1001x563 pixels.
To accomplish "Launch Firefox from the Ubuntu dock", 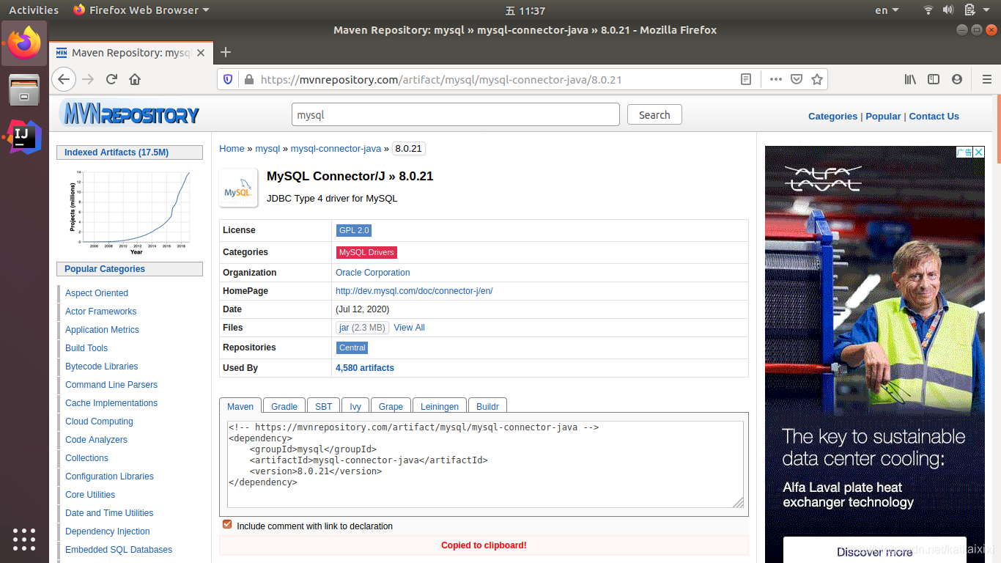I will [24, 43].
